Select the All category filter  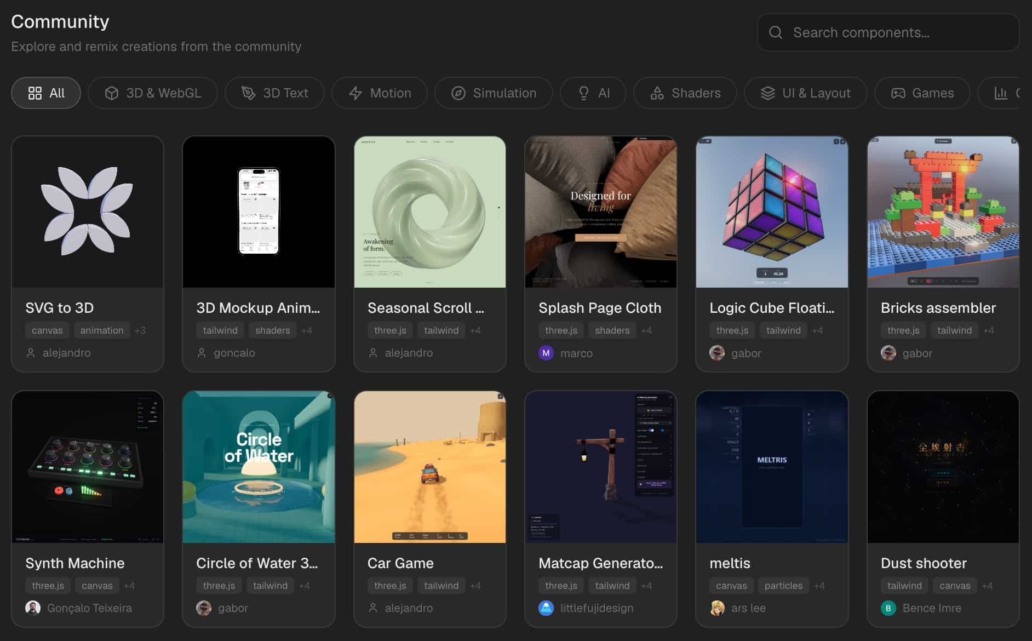click(x=46, y=93)
